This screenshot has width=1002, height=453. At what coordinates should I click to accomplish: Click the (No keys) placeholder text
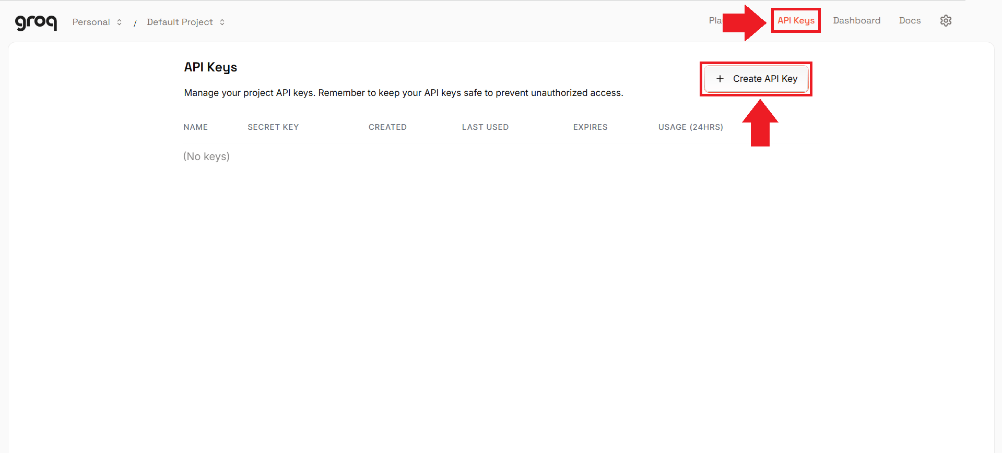pos(206,156)
